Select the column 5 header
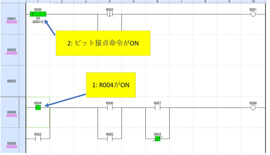 click(x=133, y=2)
